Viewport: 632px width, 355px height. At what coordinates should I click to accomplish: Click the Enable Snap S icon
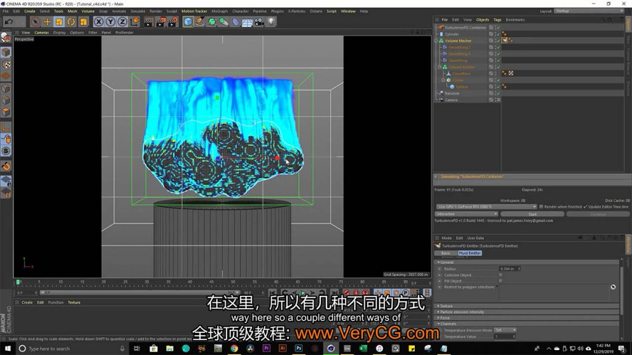(6, 151)
